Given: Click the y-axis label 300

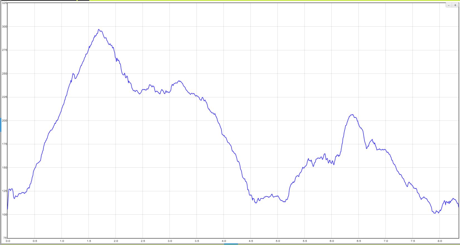Looking at the screenshot, I should point(4,27).
